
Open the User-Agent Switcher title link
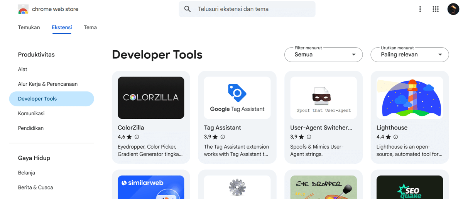coord(321,128)
